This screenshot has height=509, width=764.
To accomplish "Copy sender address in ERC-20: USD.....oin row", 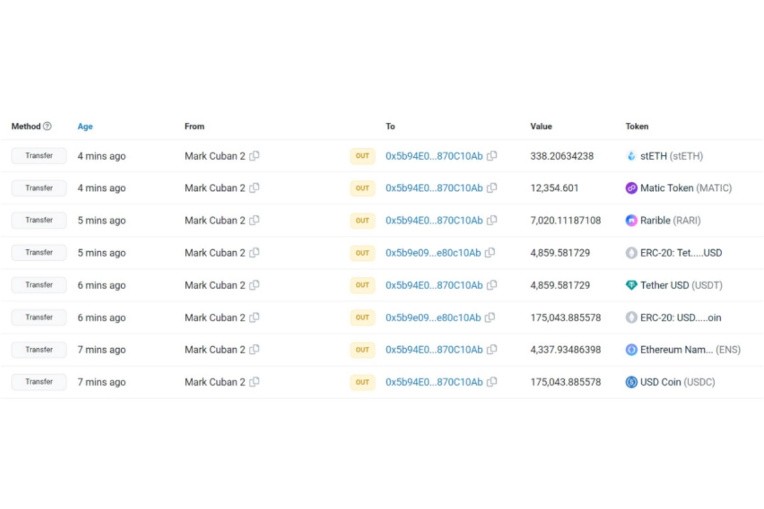I will (254, 317).
